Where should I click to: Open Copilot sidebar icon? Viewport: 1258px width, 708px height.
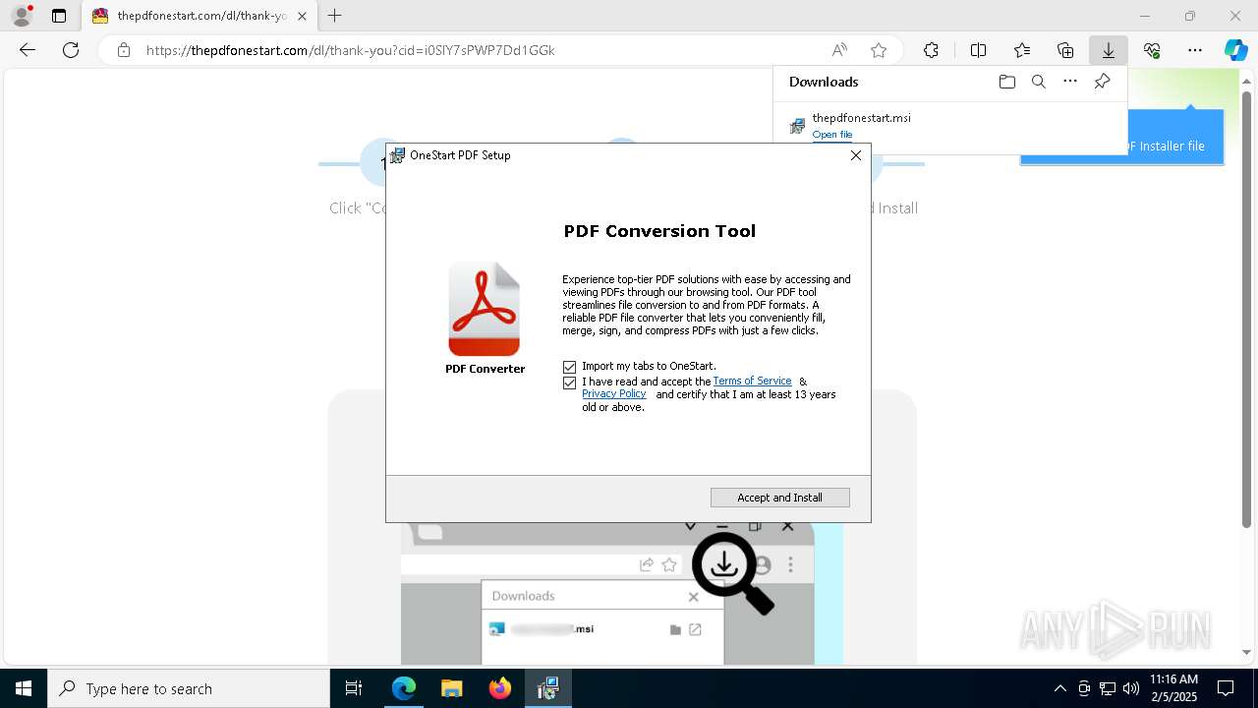(1235, 50)
